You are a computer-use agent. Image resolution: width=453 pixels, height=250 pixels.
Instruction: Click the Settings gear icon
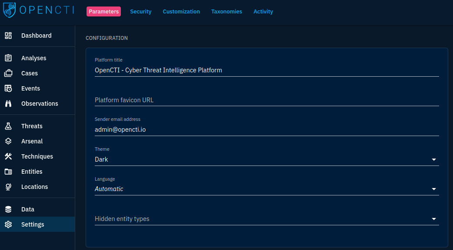(x=8, y=224)
